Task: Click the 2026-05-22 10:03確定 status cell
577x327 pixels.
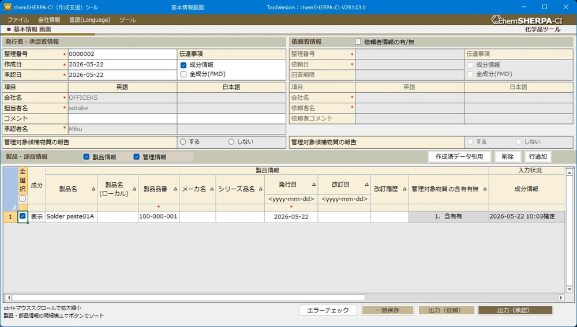Action: (x=527, y=217)
